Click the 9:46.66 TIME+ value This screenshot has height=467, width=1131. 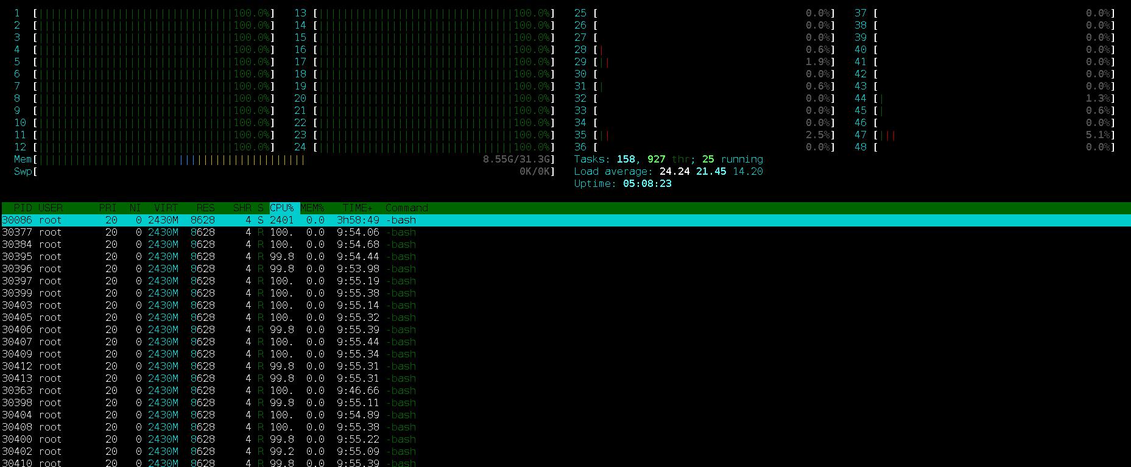(x=358, y=390)
